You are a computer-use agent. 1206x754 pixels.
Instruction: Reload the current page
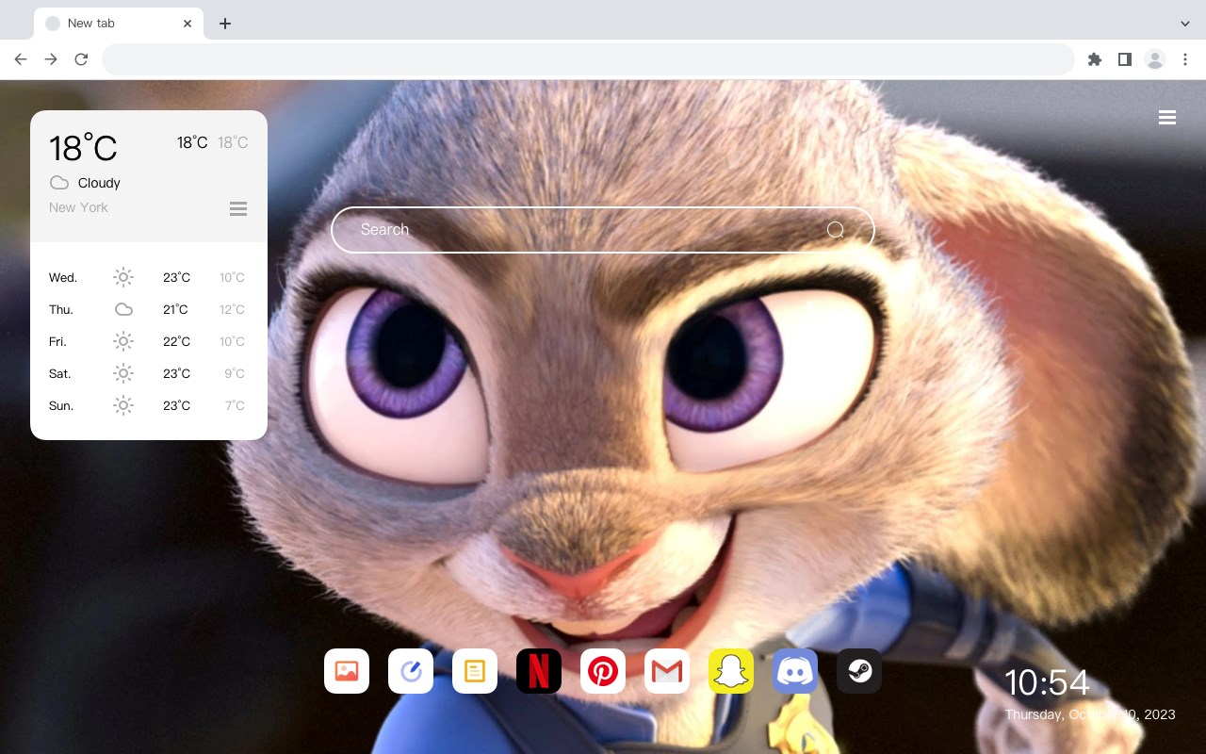(x=81, y=59)
